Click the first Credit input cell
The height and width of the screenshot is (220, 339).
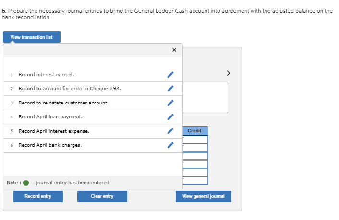(x=195, y=140)
